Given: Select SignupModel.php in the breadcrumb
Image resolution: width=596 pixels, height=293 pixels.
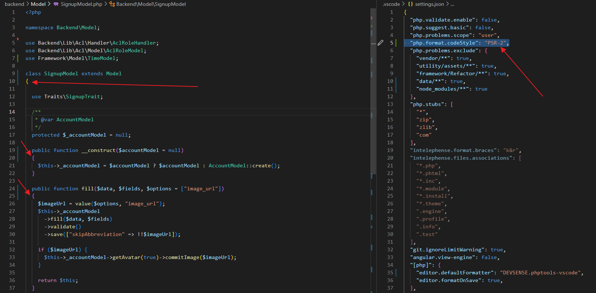Looking at the screenshot, I should [81, 4].
